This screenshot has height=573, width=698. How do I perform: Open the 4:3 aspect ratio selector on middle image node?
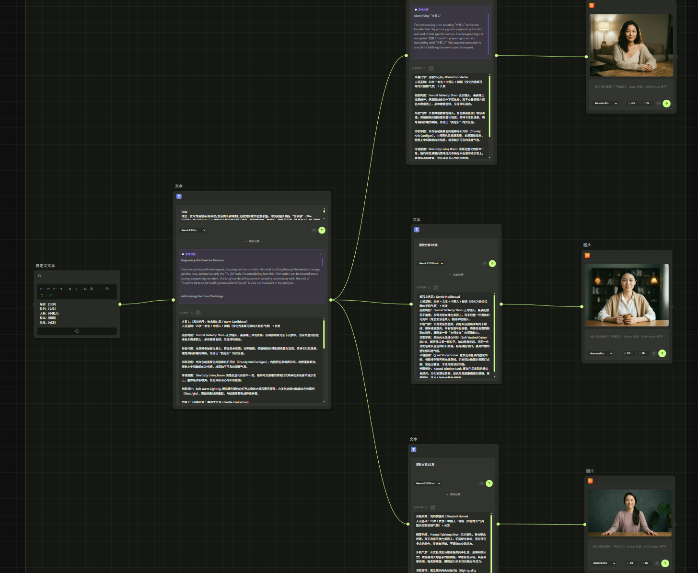coord(628,353)
